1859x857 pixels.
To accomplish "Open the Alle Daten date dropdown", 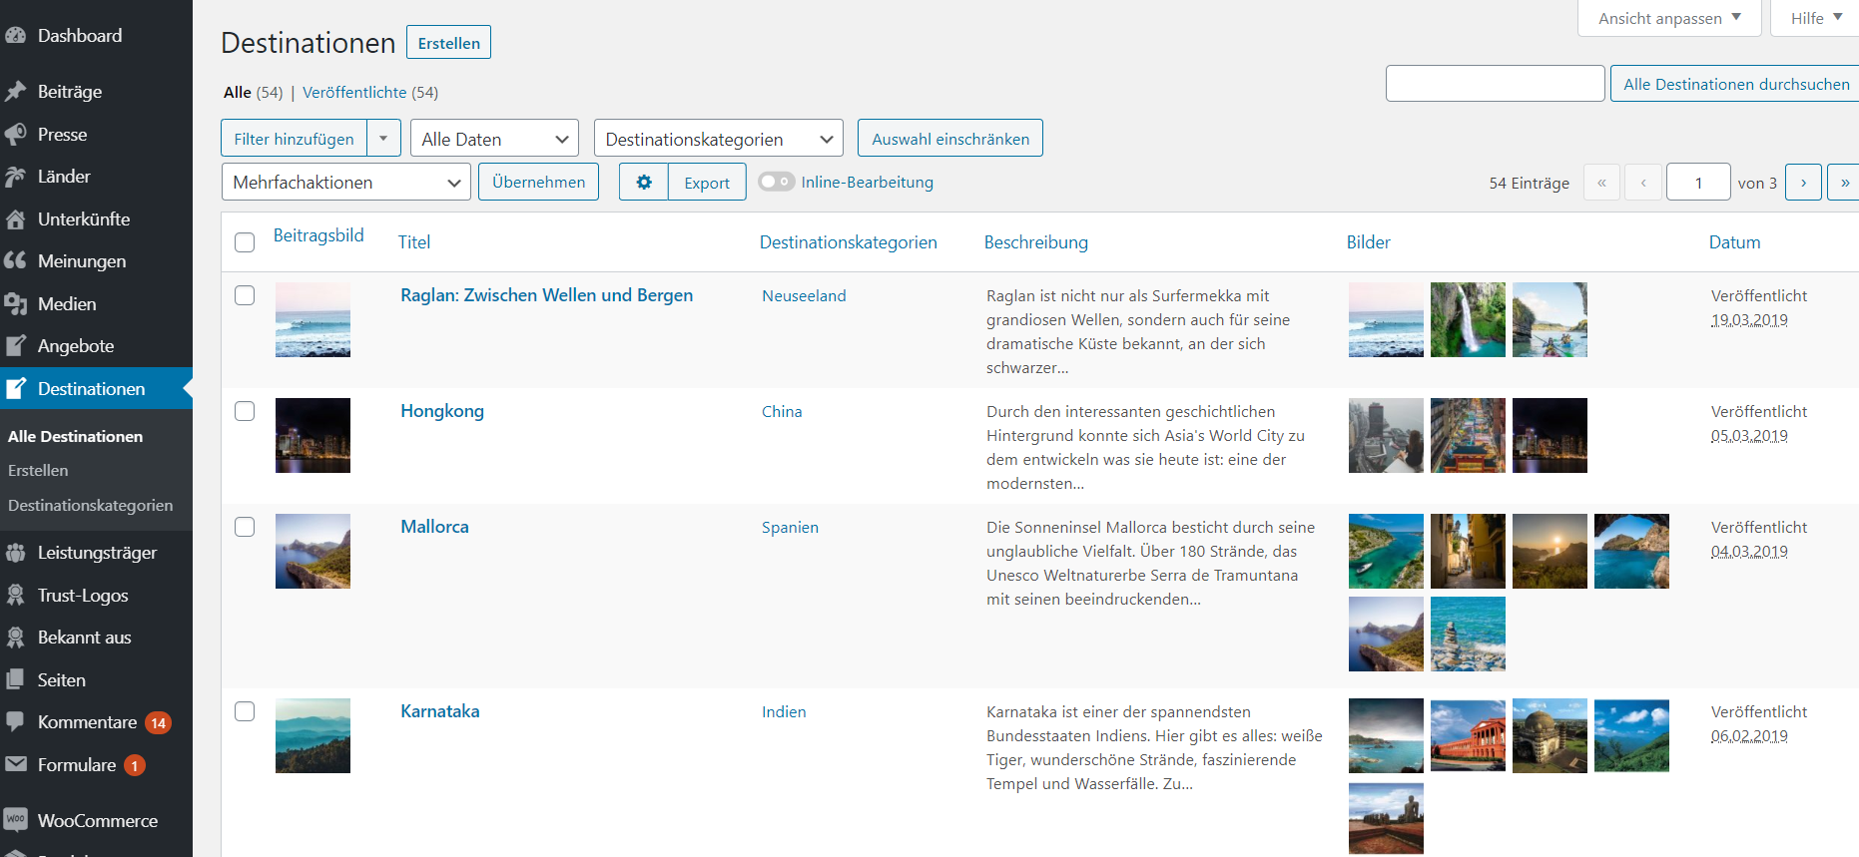I will [495, 139].
